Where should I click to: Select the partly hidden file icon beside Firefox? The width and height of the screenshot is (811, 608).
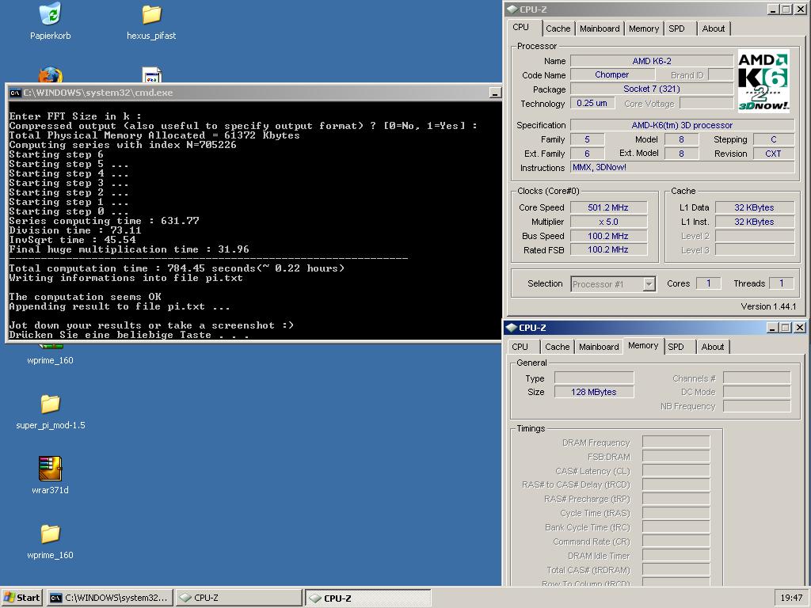click(151, 75)
